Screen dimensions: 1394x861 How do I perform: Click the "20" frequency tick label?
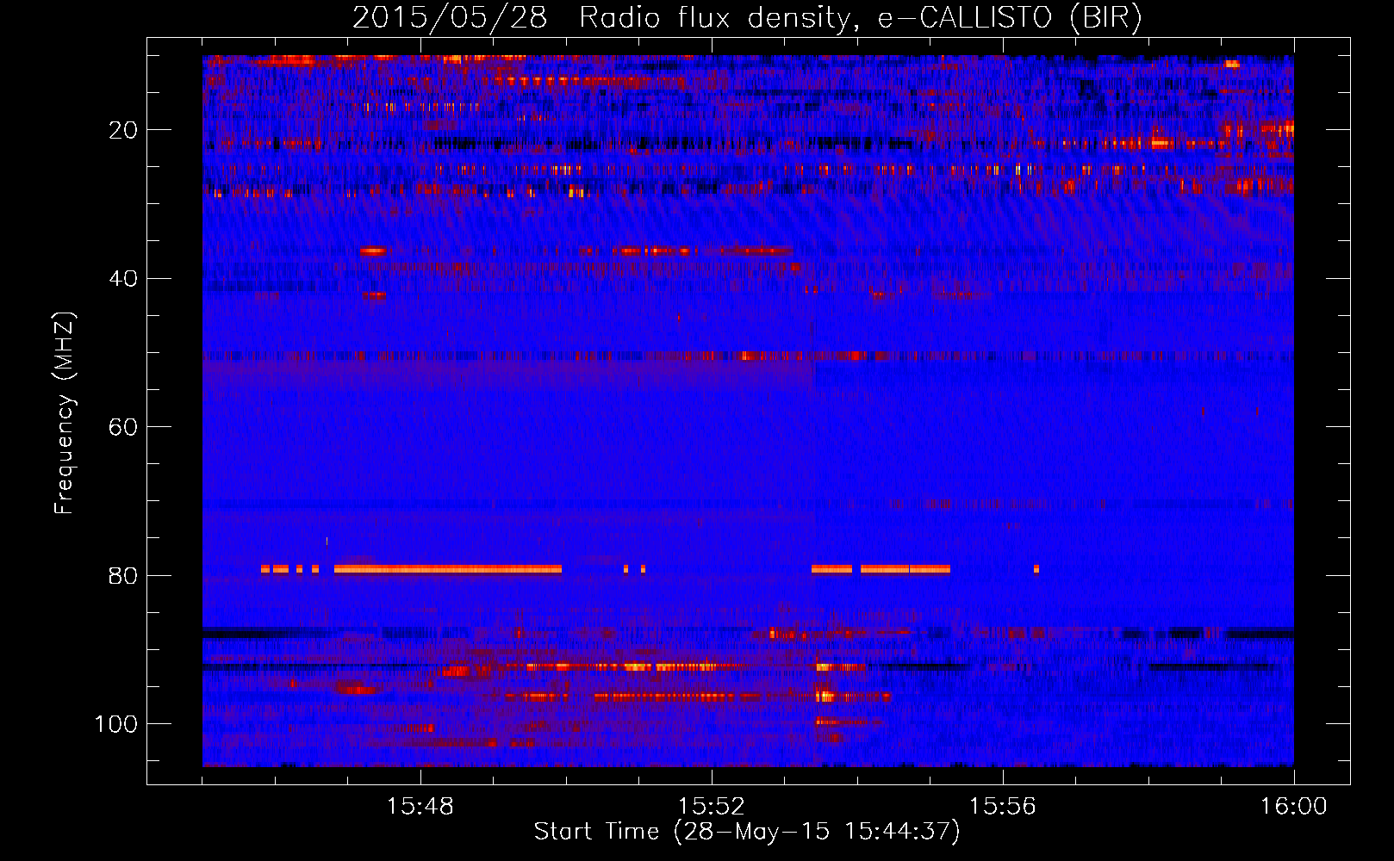click(123, 130)
